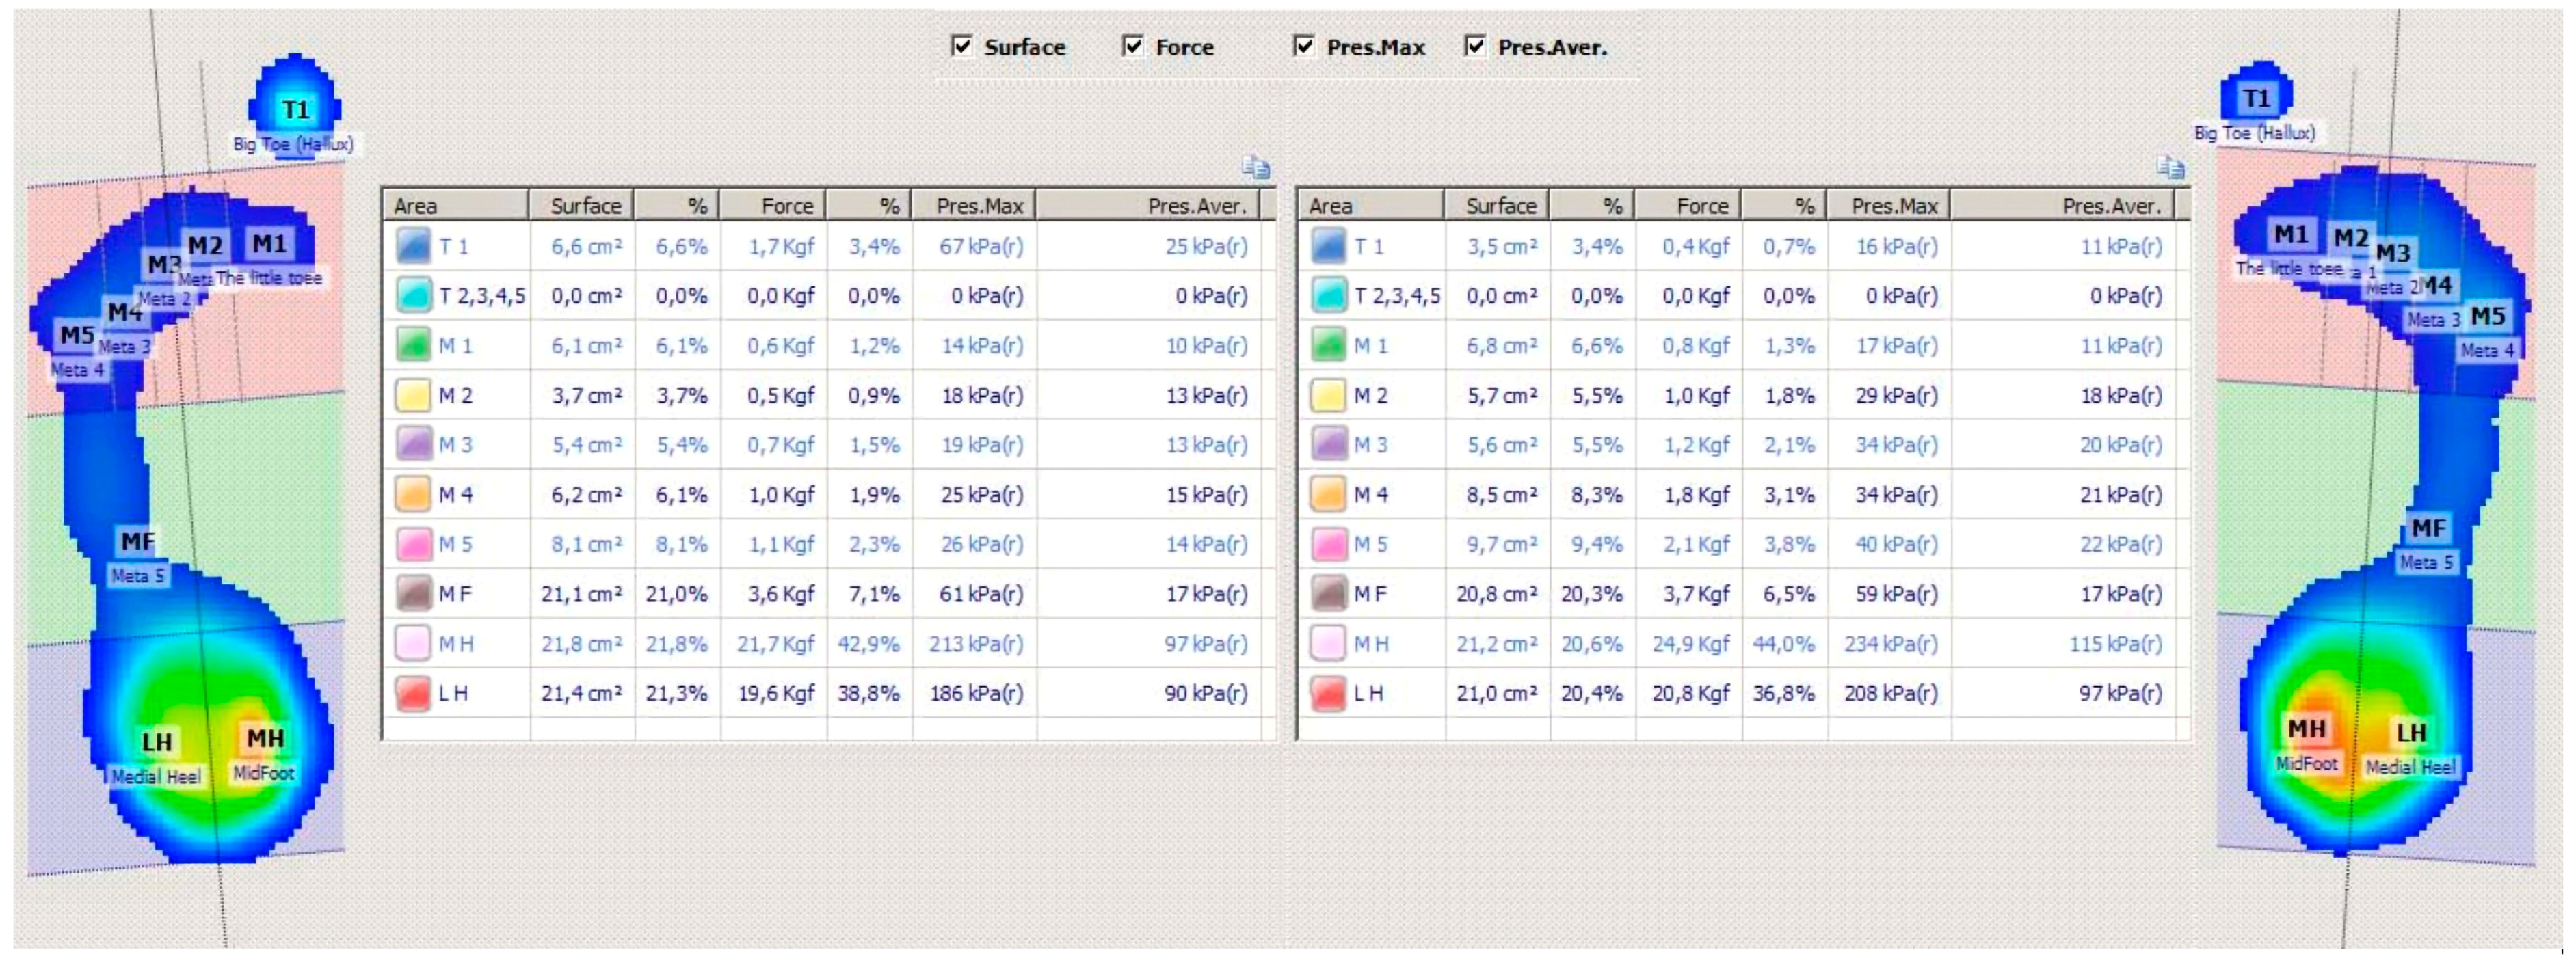Click copy icon above right table

click(2170, 168)
